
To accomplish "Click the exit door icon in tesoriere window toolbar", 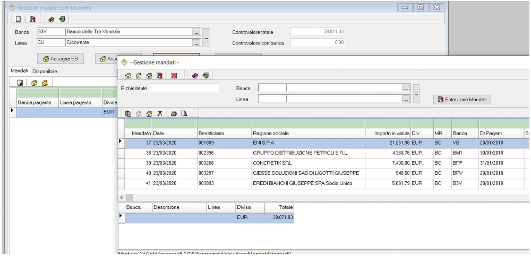I will (x=62, y=20).
